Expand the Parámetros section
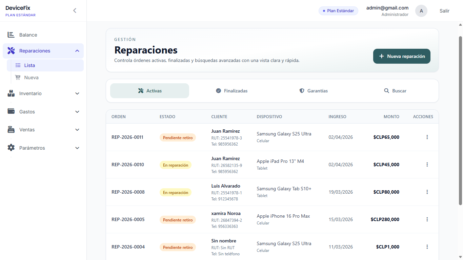 tap(77, 148)
